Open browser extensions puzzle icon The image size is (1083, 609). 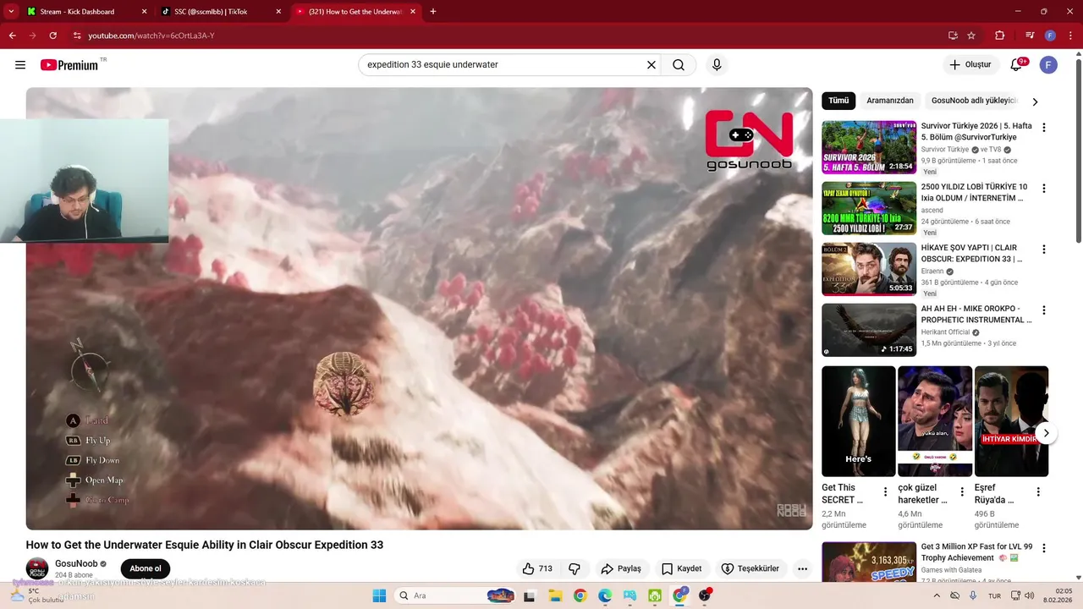pyautogui.click(x=999, y=36)
